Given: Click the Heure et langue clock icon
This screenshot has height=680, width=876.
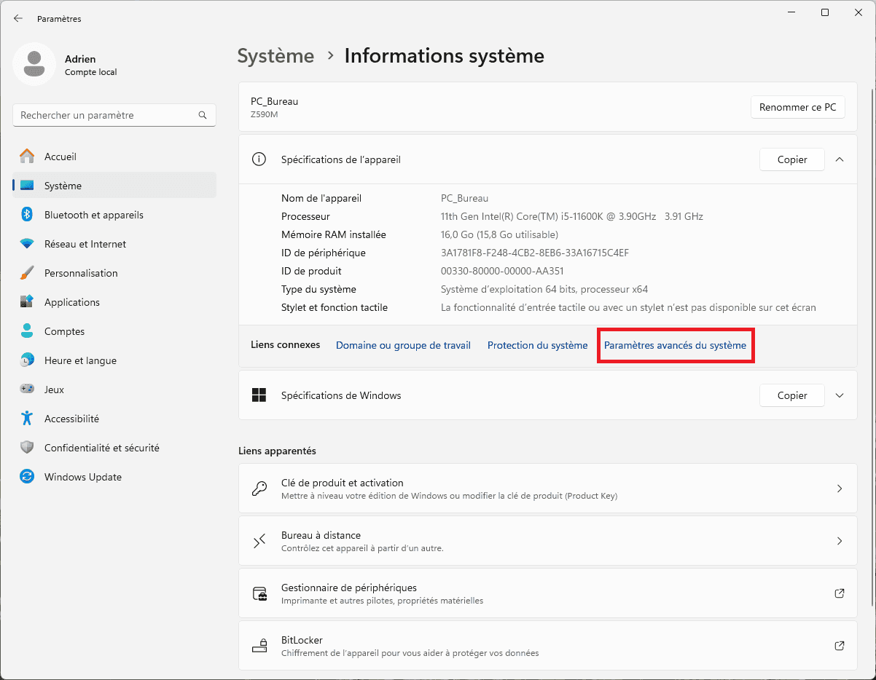Looking at the screenshot, I should point(27,360).
